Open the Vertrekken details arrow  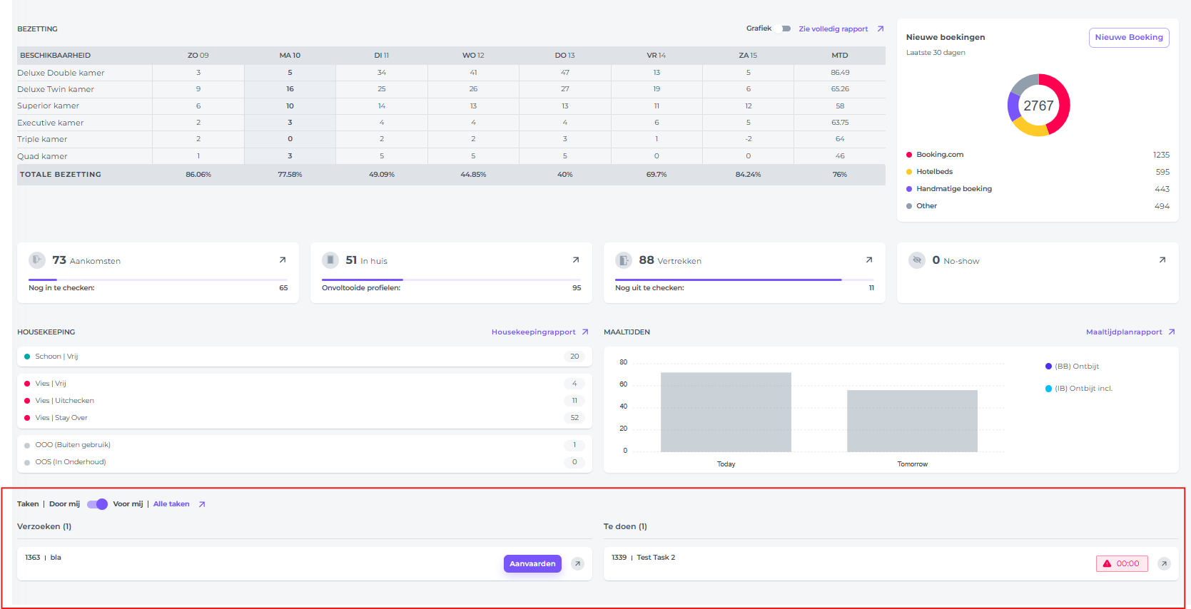point(869,260)
